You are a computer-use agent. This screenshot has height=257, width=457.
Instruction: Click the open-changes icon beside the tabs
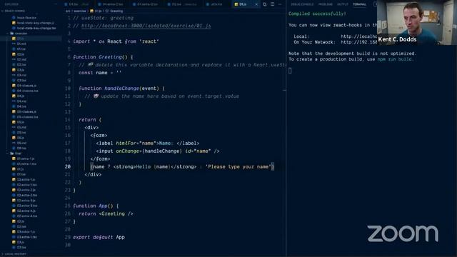265,4
